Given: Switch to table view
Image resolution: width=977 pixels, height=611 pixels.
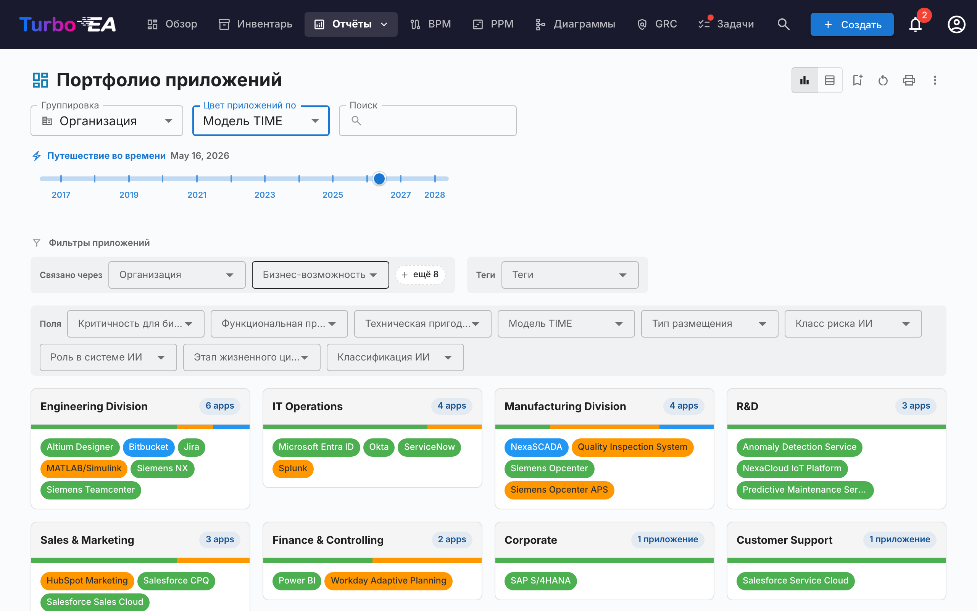Looking at the screenshot, I should tap(830, 80).
